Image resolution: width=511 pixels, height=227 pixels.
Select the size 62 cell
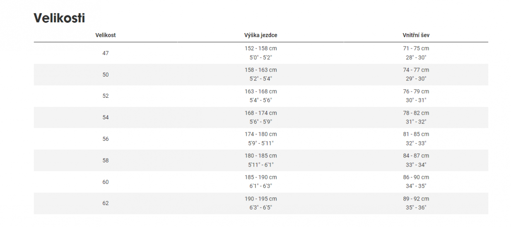tap(106, 203)
